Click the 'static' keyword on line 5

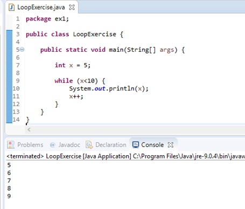(x=76, y=50)
